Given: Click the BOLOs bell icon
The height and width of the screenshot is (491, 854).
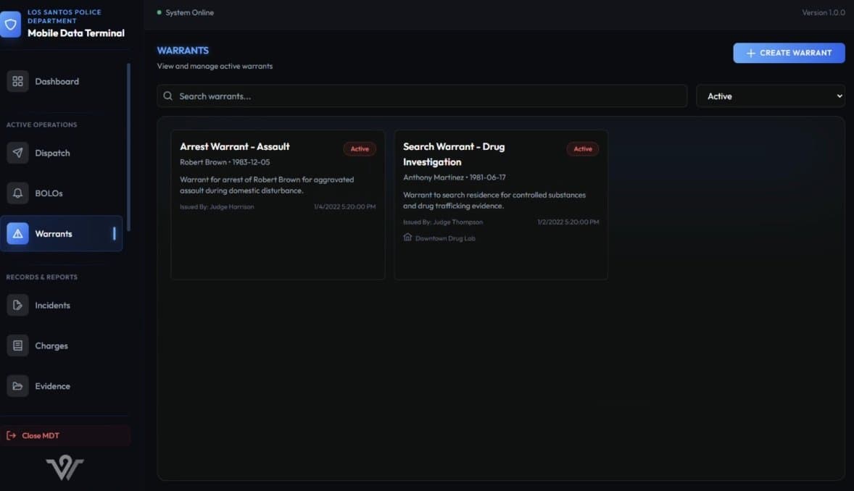Looking at the screenshot, I should tap(17, 193).
